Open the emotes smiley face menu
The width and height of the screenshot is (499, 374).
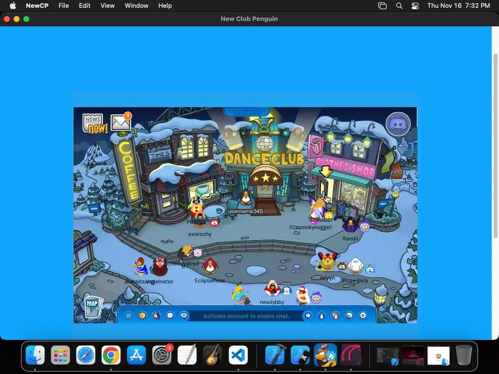point(142,316)
